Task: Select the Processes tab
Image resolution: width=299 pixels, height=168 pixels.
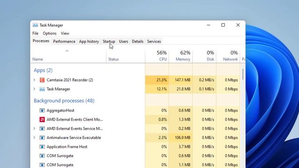Action: click(x=41, y=41)
